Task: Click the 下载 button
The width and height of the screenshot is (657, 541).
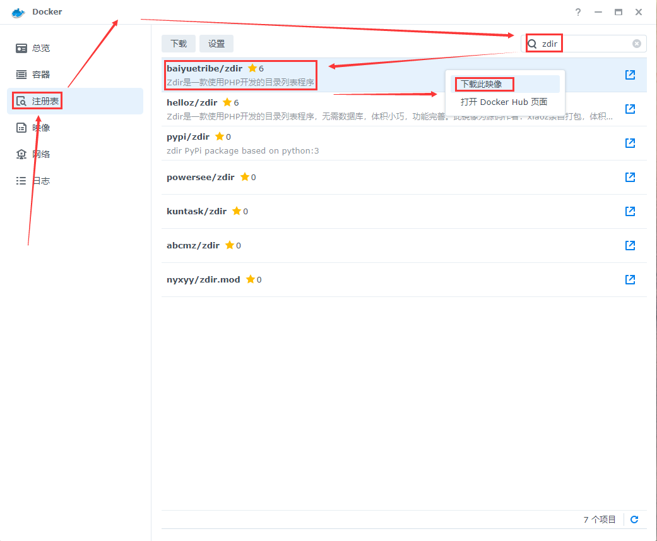Action: 179,44
